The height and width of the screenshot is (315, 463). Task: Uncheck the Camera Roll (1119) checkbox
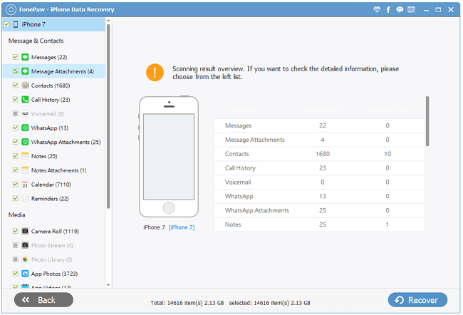pyautogui.click(x=16, y=231)
